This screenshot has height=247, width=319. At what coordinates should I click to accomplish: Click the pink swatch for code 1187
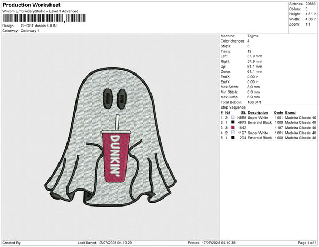(233, 128)
